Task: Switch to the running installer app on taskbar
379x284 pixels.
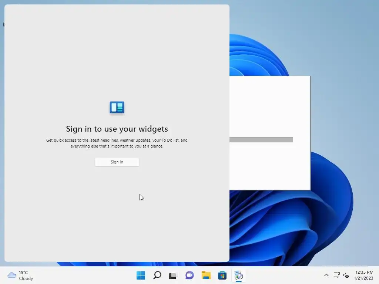Action: (x=239, y=275)
